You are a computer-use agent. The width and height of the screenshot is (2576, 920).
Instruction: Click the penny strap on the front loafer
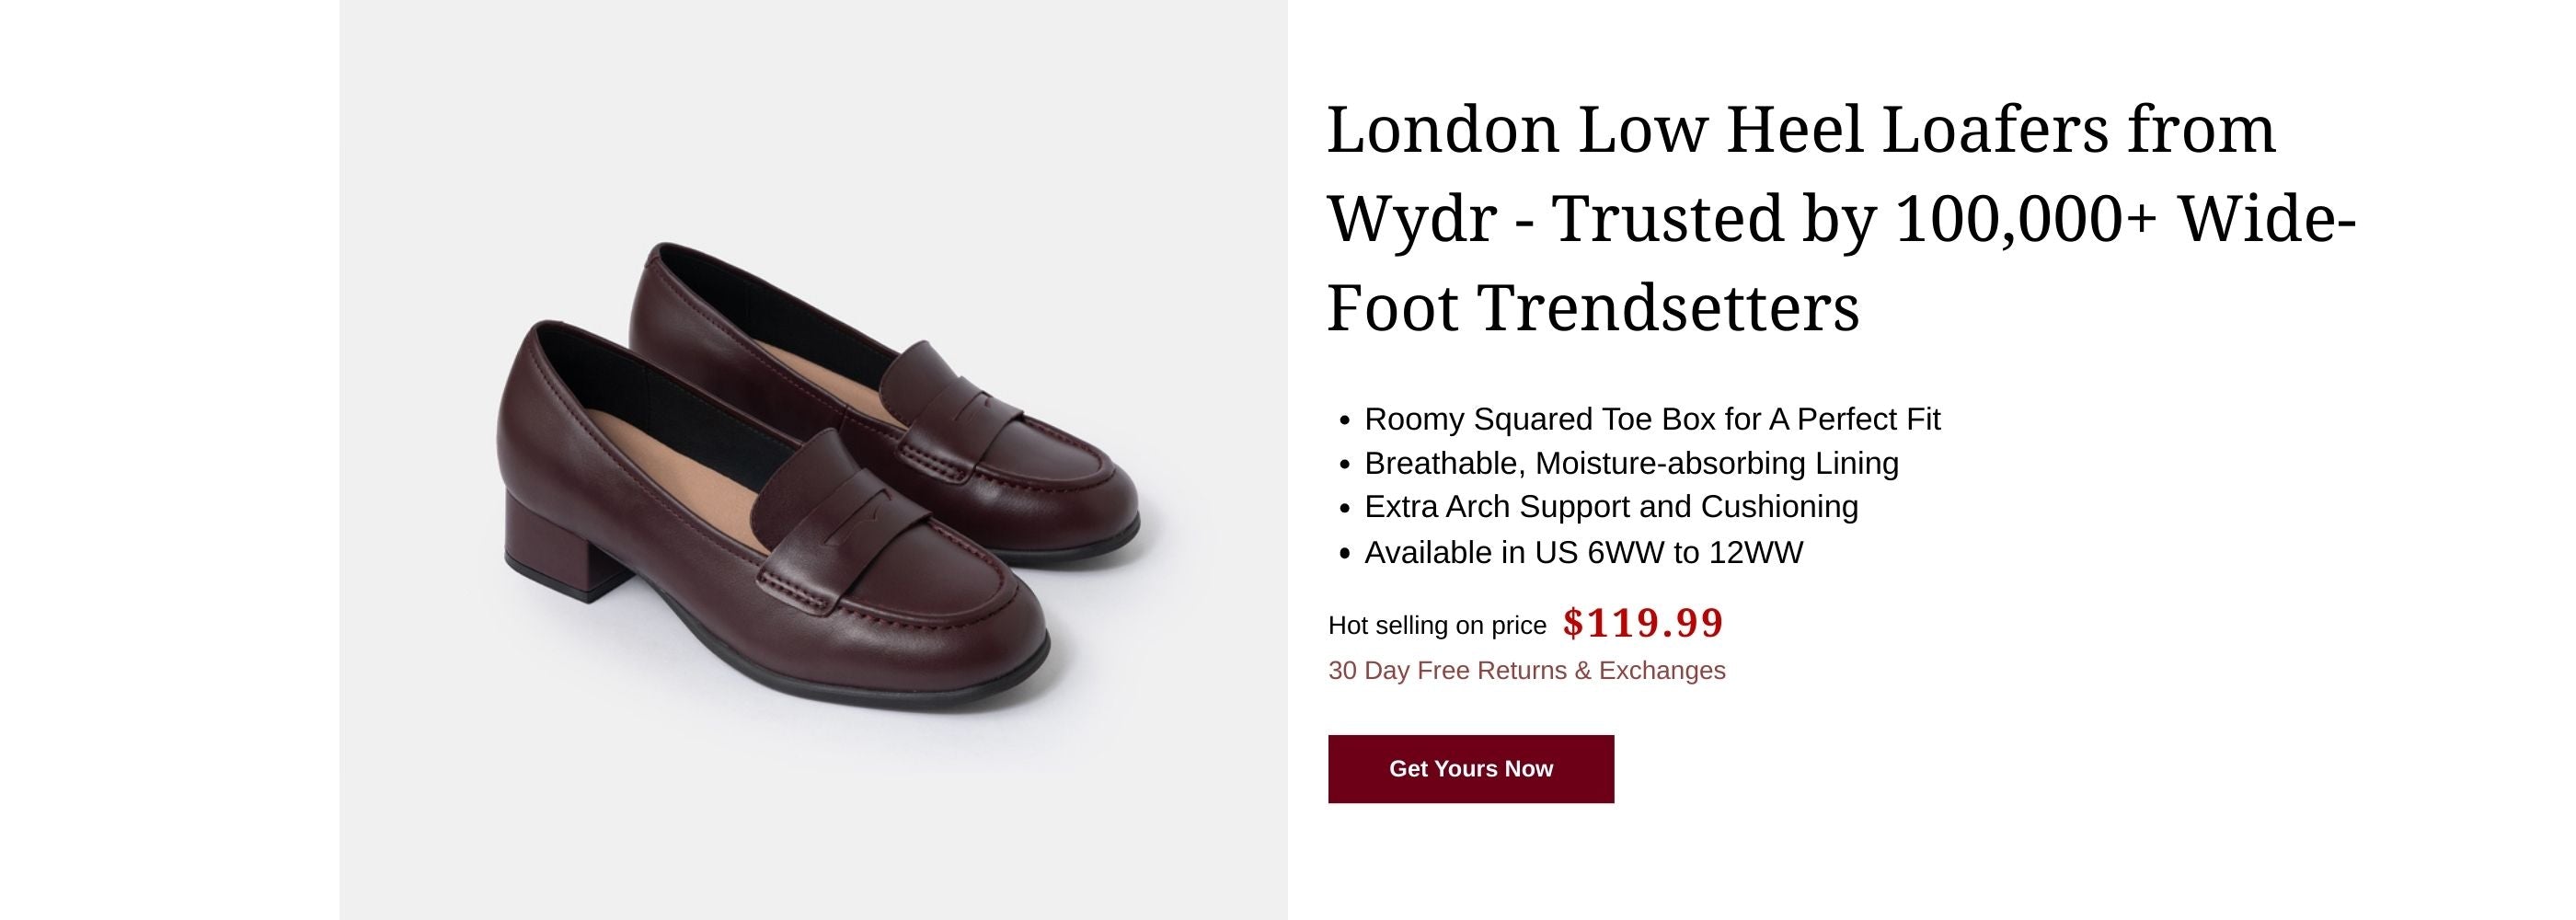[840, 540]
